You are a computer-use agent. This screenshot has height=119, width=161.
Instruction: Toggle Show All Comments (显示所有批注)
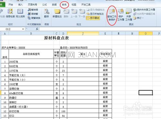tap(95, 14)
